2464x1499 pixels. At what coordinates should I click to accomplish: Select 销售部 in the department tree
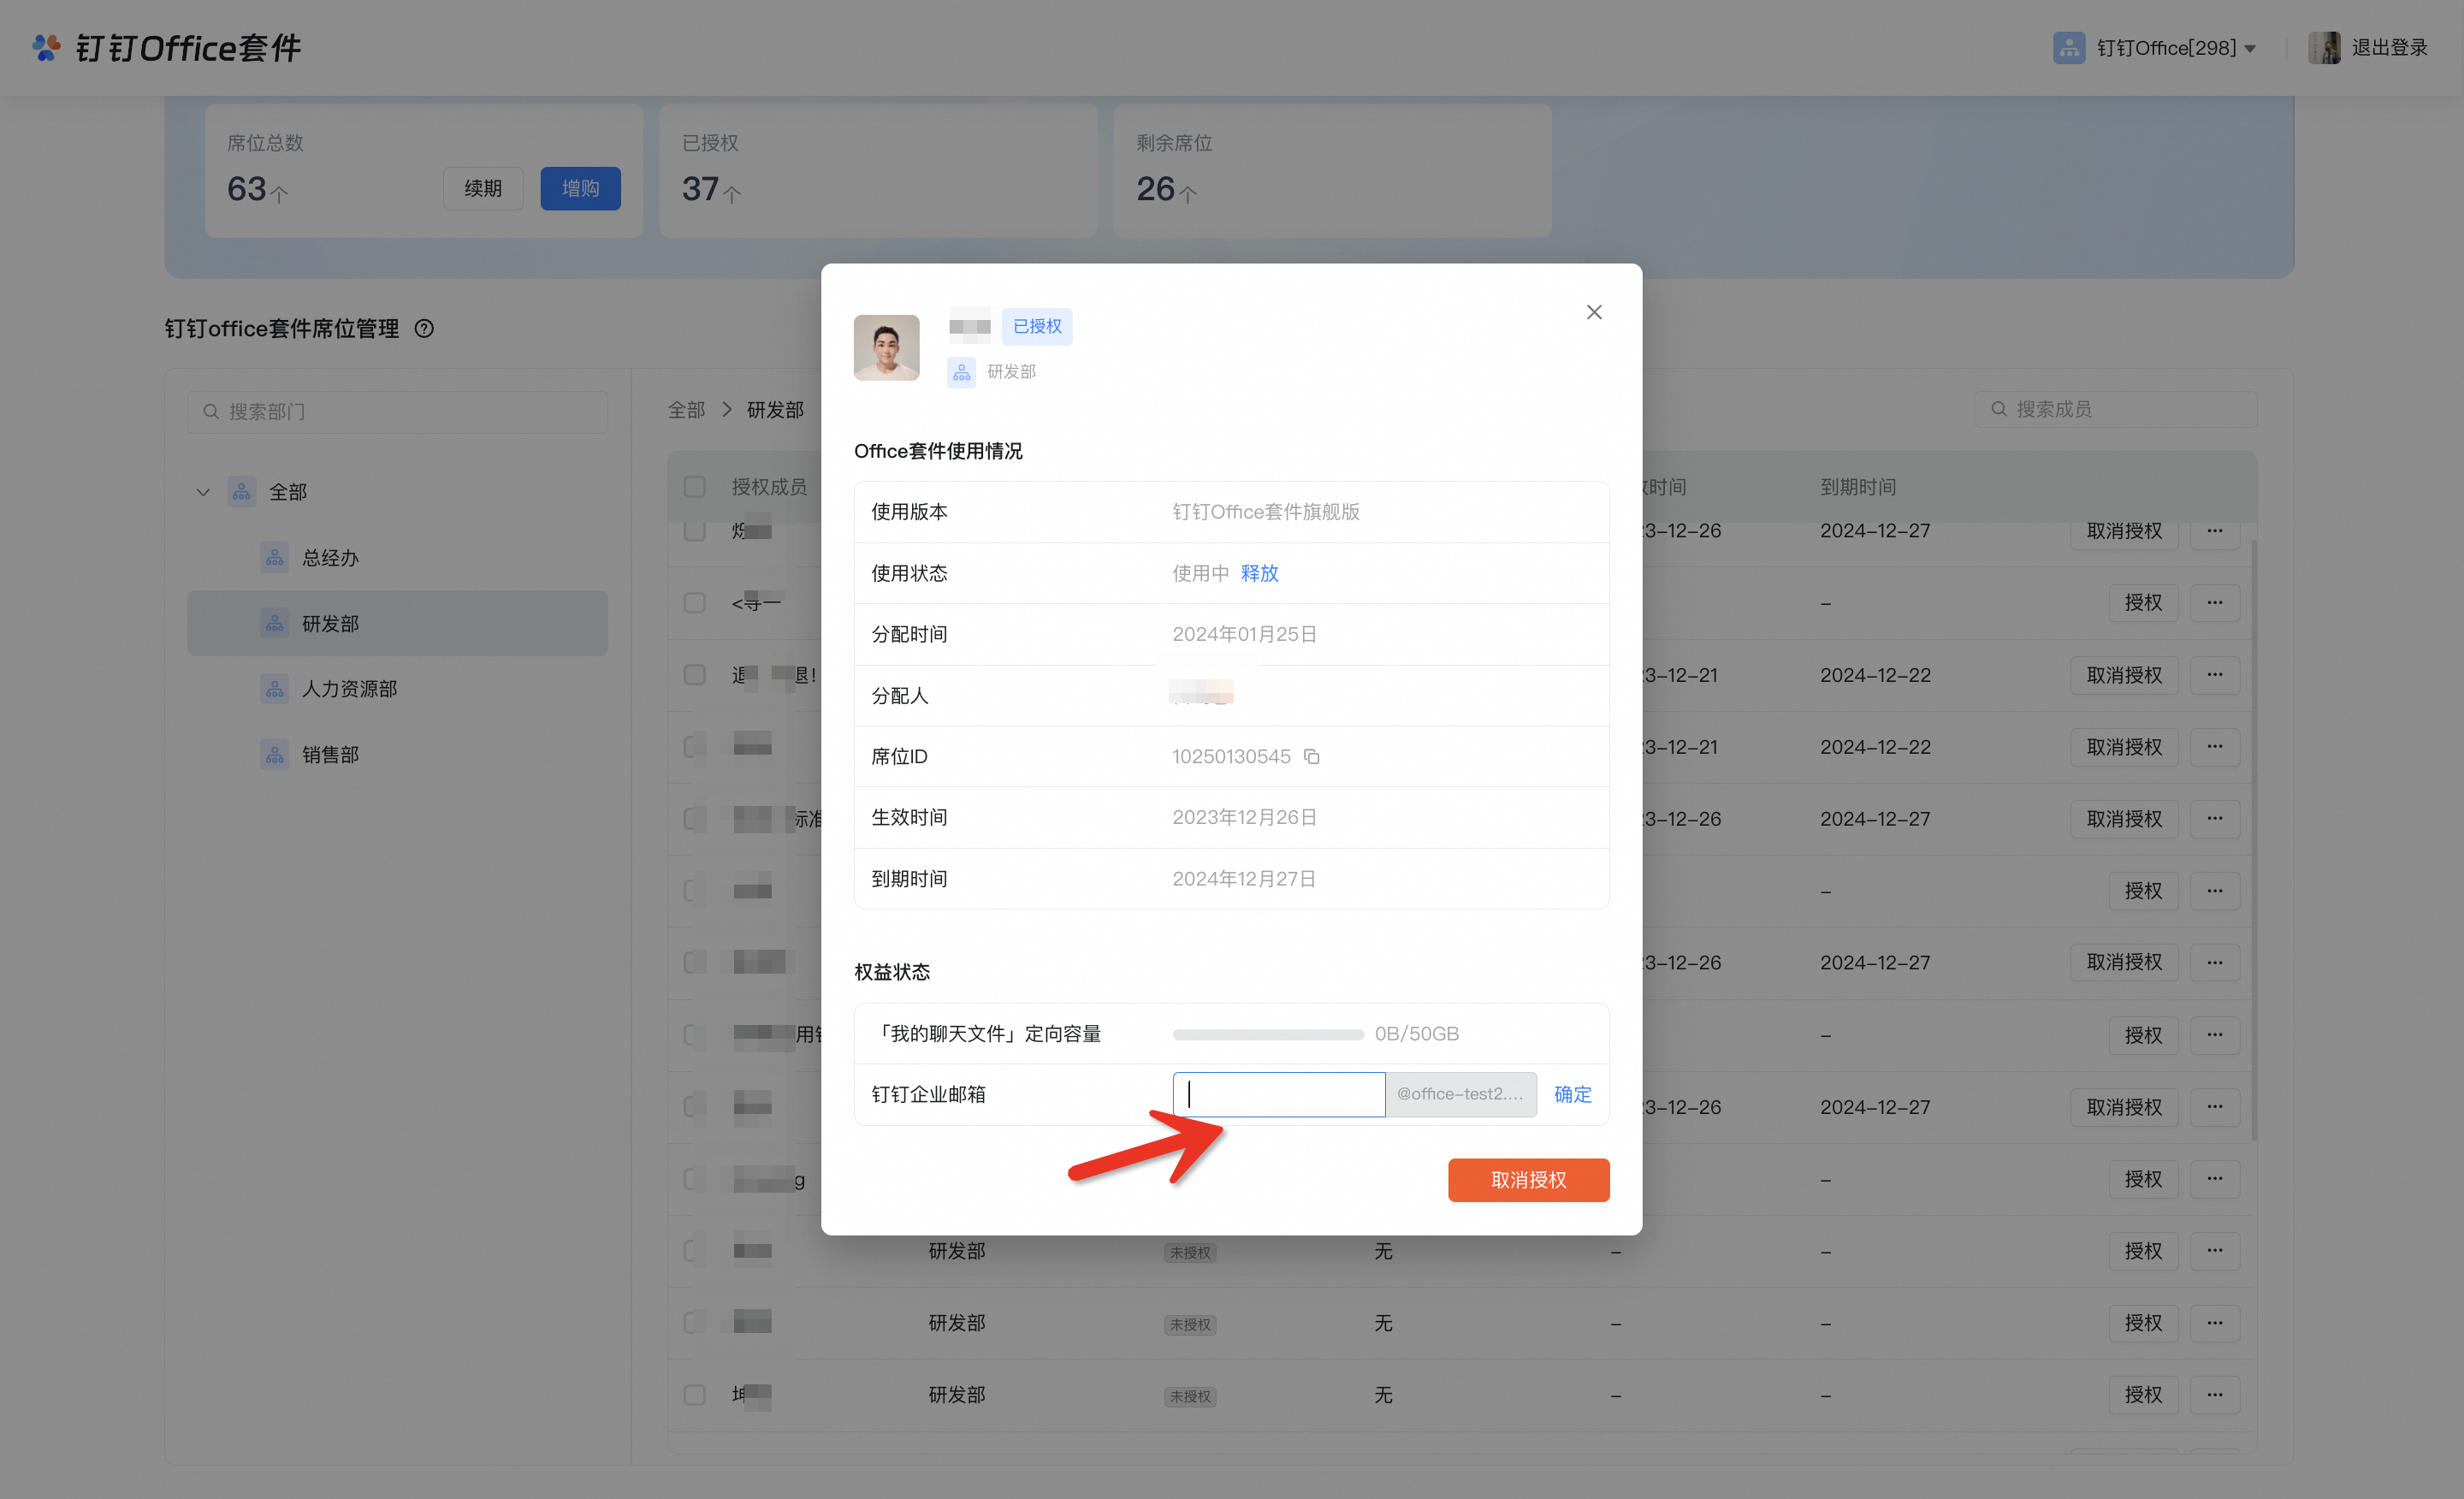tap(330, 755)
